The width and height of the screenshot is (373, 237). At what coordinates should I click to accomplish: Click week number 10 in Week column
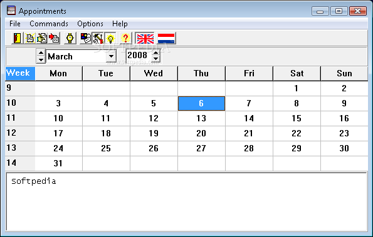[20, 103]
